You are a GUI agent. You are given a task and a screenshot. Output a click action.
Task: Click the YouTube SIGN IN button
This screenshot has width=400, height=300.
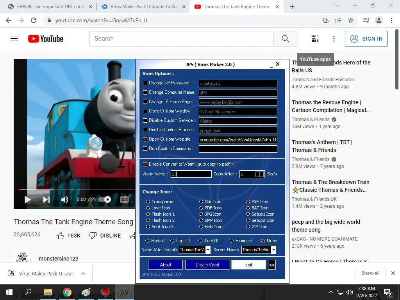(366, 39)
